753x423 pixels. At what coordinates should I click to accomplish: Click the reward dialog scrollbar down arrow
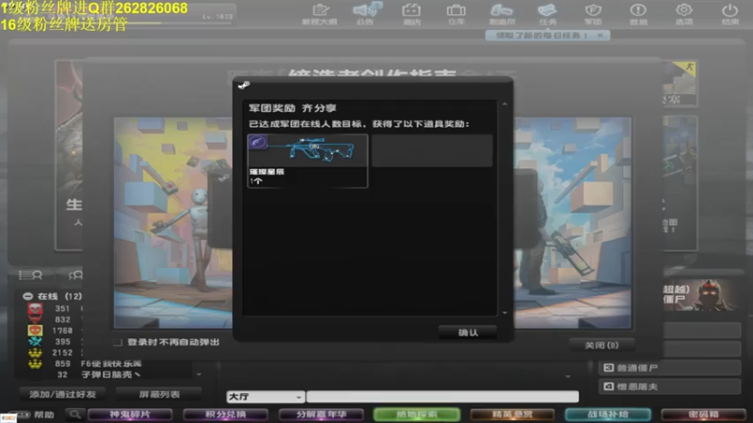point(505,313)
